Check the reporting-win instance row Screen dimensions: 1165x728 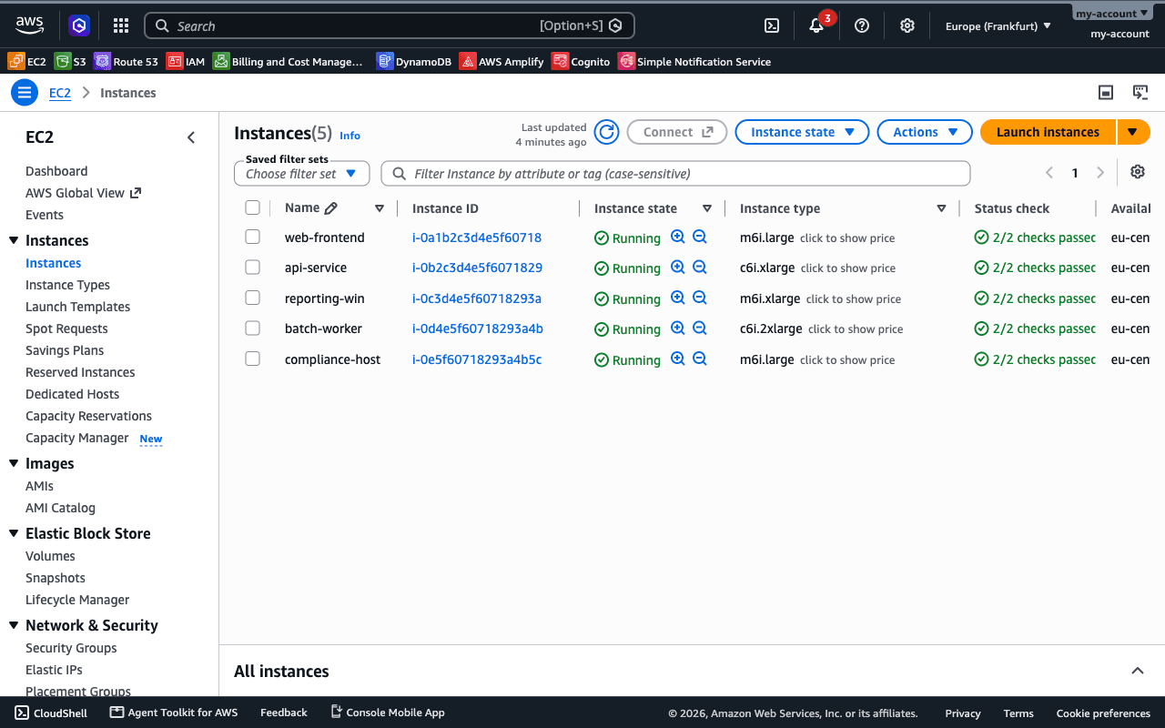(253, 298)
